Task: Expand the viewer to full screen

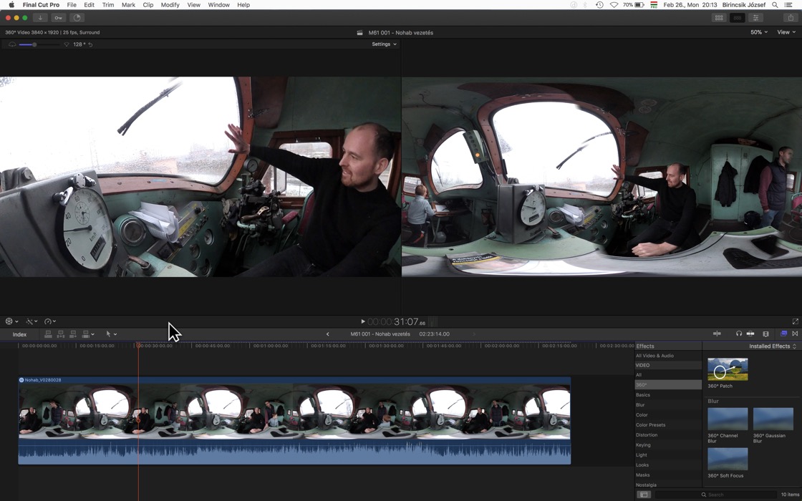Action: pyautogui.click(x=795, y=322)
